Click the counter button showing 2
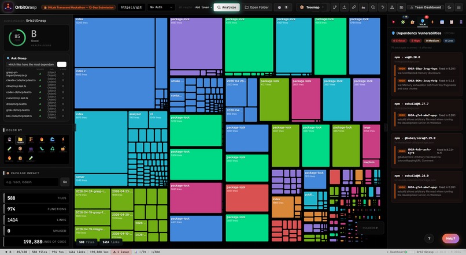 coord(283,7)
